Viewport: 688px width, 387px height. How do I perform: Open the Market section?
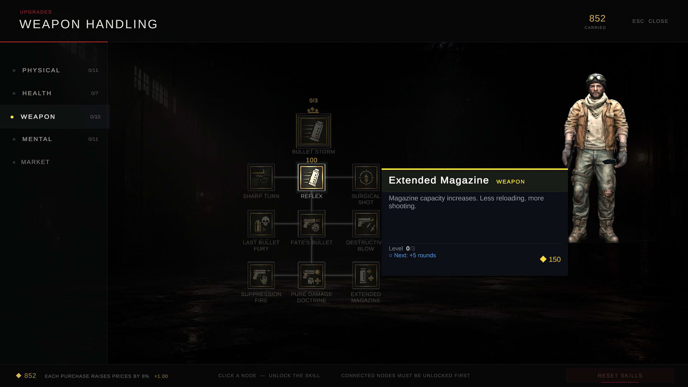(x=54, y=162)
